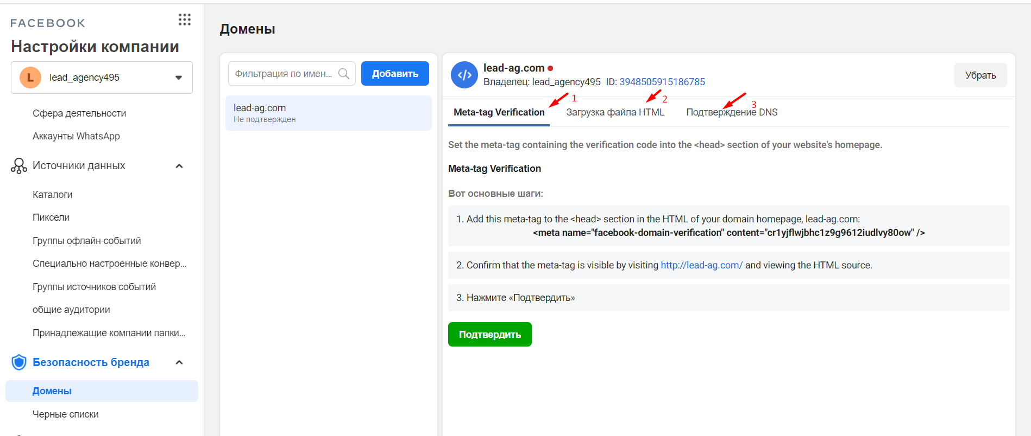Screen dimensions: 1031x436
Task: Open общие аудитории in sidebar
Action: pyautogui.click(x=71, y=310)
